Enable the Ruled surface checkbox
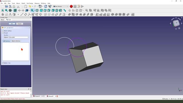 (3, 31)
